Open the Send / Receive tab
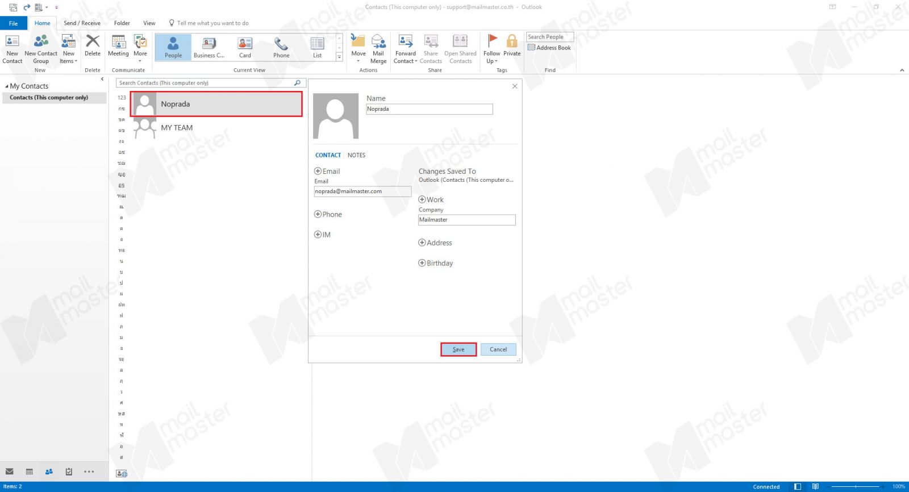The width and height of the screenshot is (909, 492). (x=82, y=23)
